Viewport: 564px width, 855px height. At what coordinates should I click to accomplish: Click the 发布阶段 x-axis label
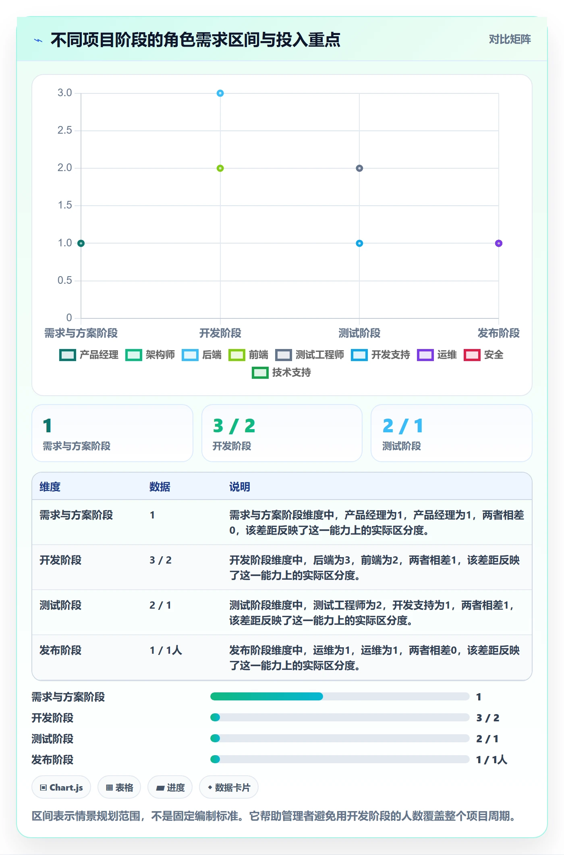click(x=499, y=333)
